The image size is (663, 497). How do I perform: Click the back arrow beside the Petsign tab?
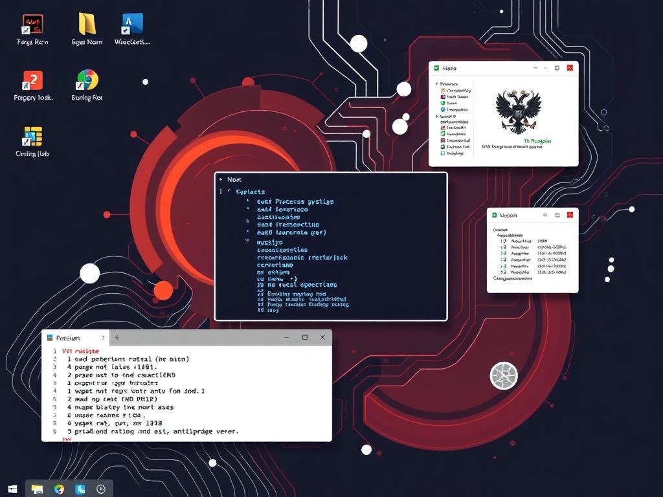pyautogui.click(x=117, y=338)
